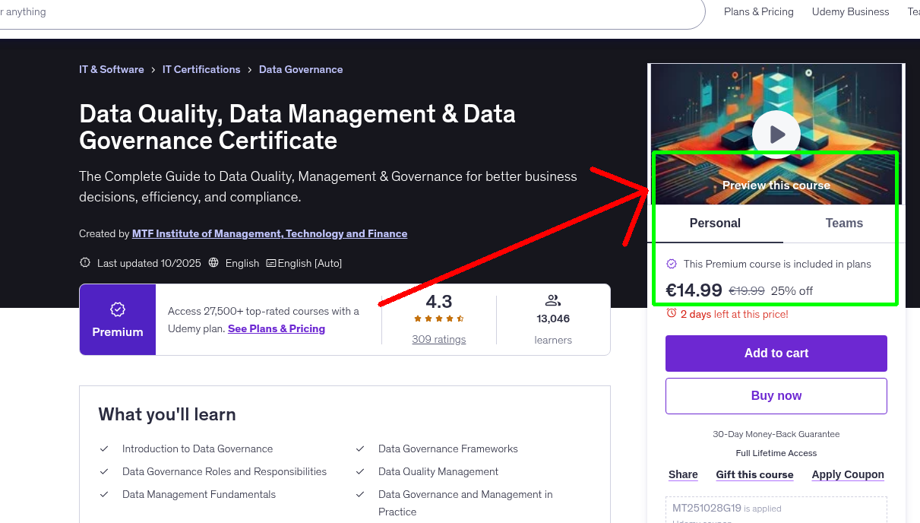Open the See Plans & Pricing link
920x523 pixels.
tap(277, 328)
